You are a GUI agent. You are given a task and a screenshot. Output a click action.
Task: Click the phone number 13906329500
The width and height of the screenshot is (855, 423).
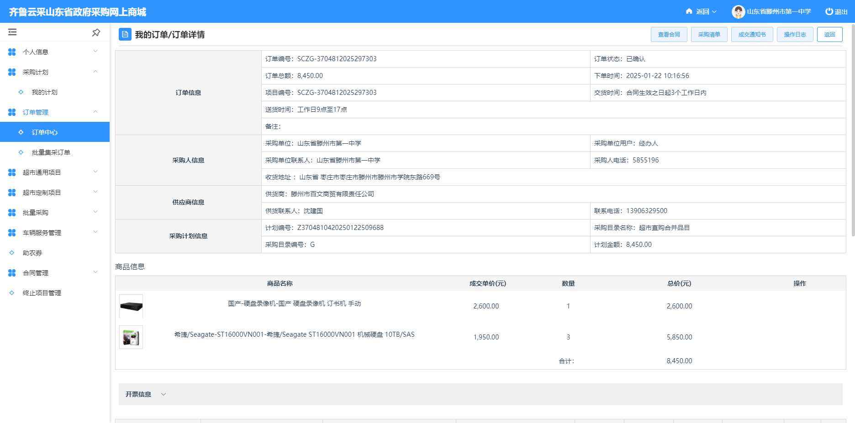[x=647, y=211]
